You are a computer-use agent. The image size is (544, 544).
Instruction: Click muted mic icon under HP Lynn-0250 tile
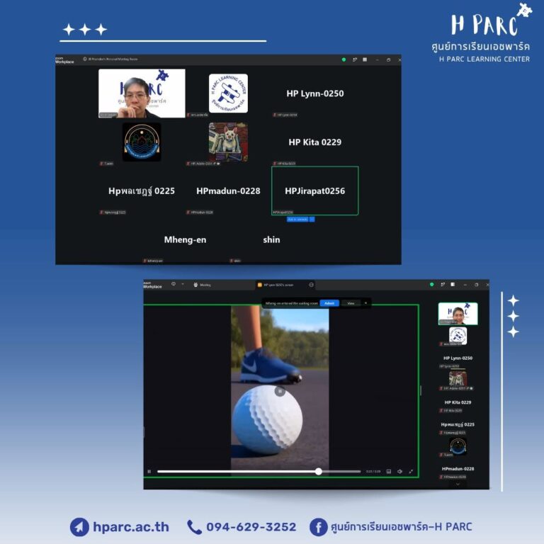[275, 115]
